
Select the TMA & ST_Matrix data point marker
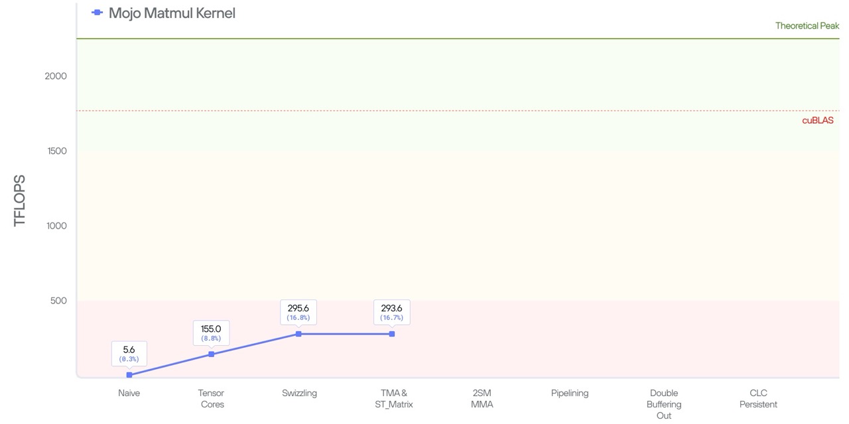point(393,334)
